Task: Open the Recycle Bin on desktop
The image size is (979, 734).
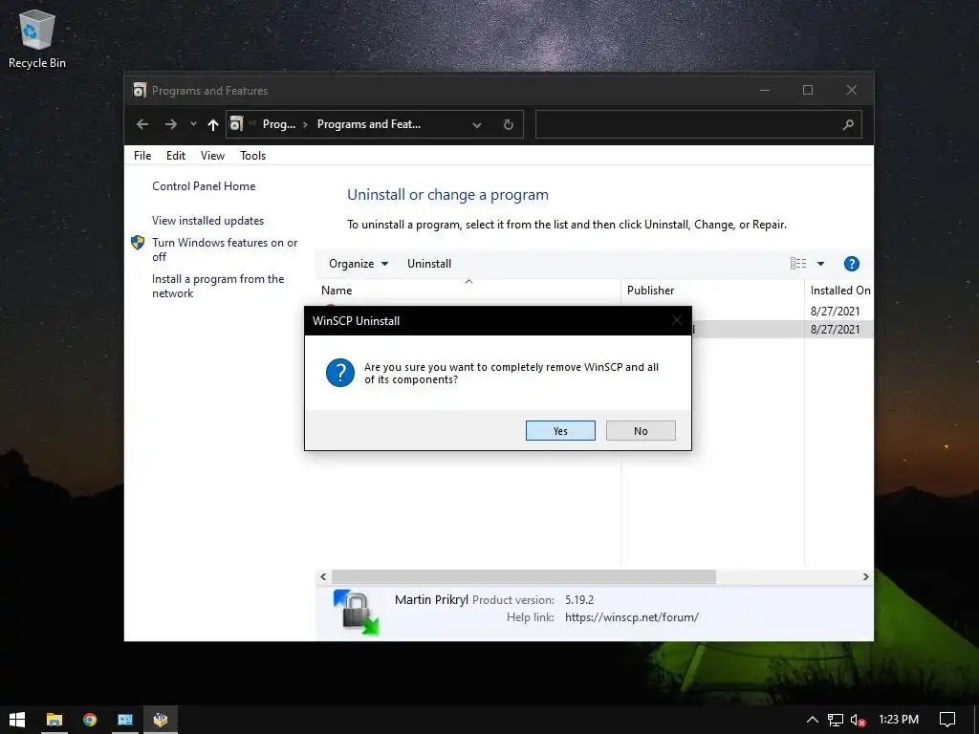Action: [x=37, y=38]
